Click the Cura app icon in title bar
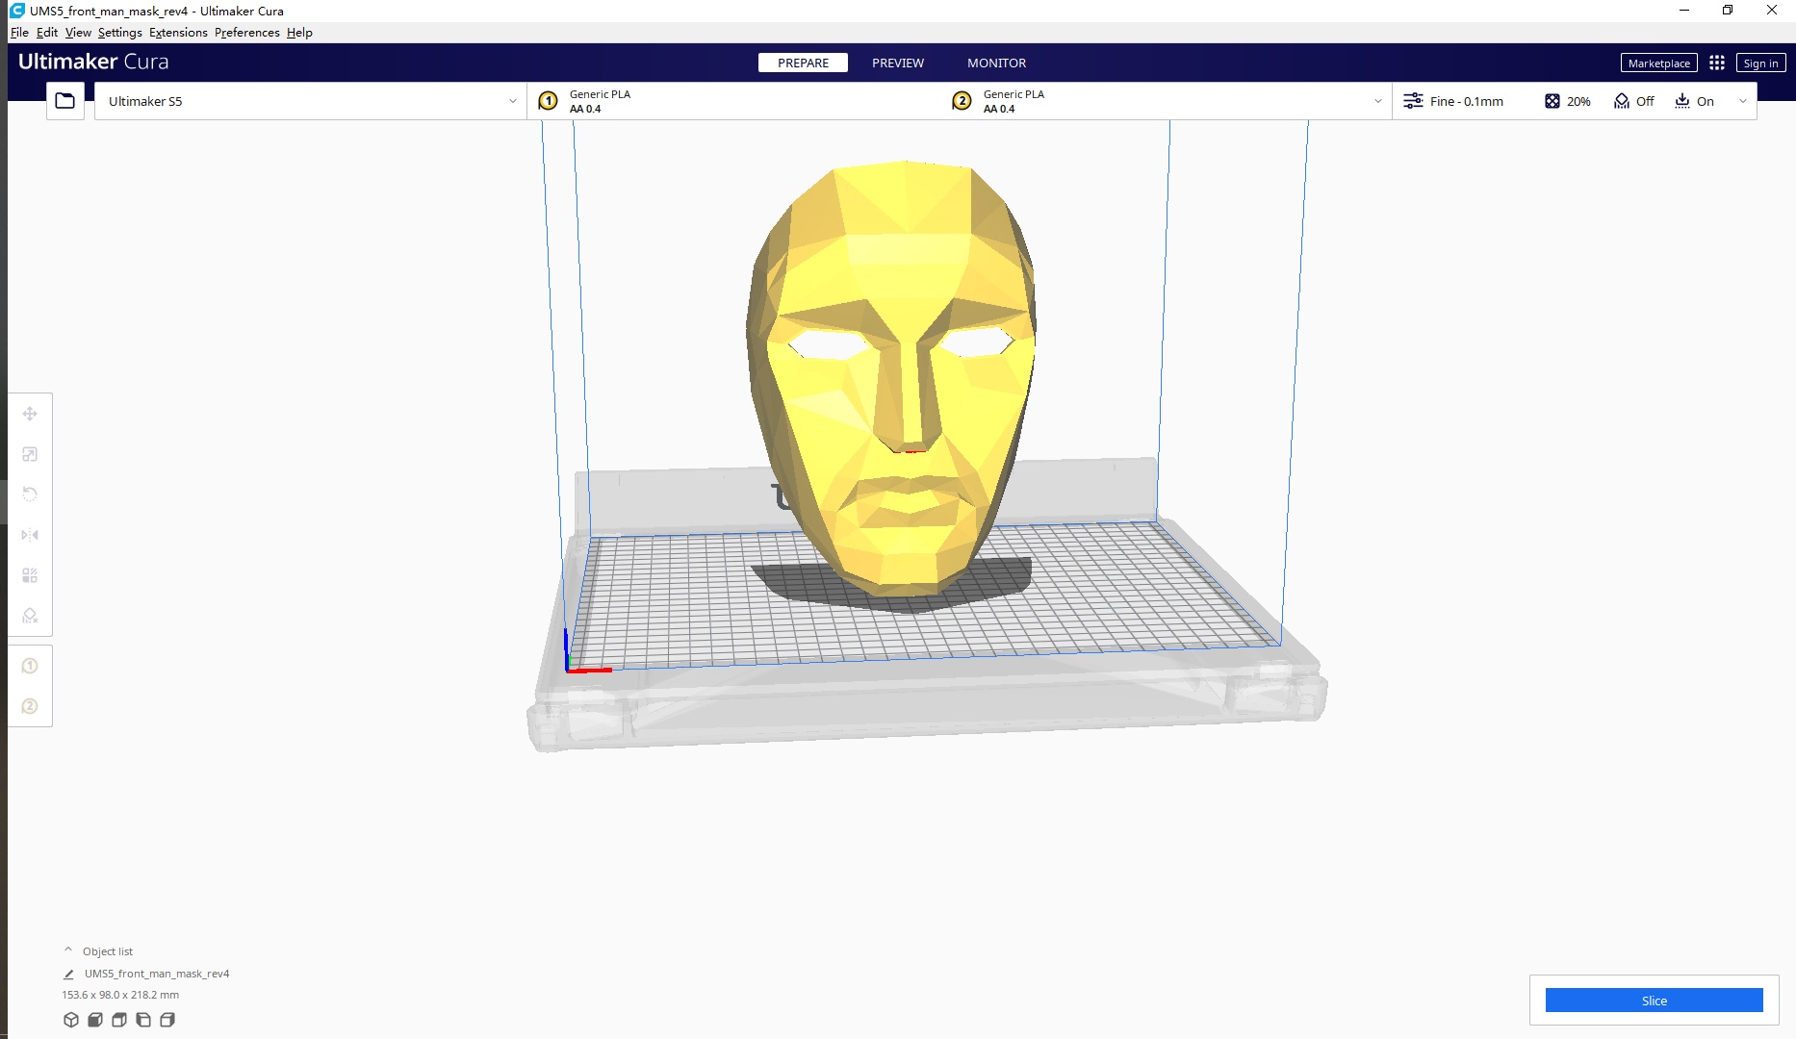The image size is (1796, 1039). point(16,11)
